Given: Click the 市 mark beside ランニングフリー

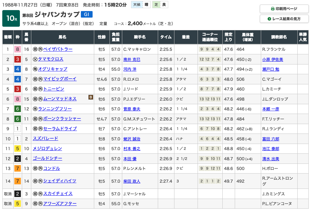Looking at the screenshot, I should pyautogui.click(x=35, y=109).
